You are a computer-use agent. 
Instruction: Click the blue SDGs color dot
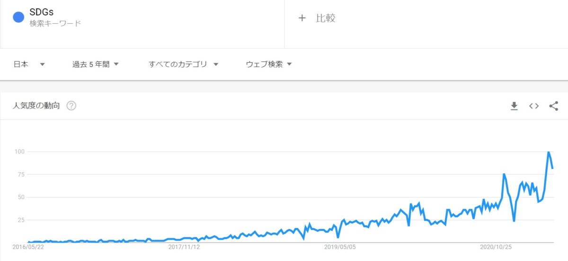pyautogui.click(x=18, y=17)
